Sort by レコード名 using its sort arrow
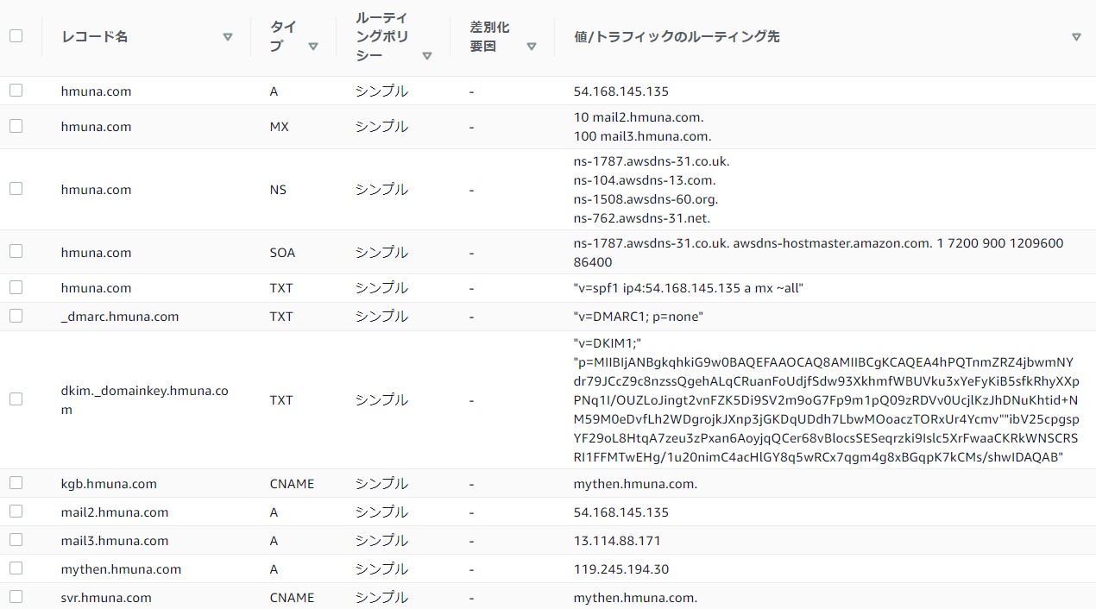 (x=228, y=37)
